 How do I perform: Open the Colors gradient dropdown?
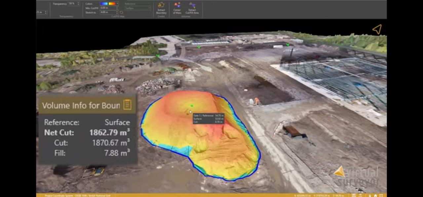pyautogui.click(x=117, y=4)
